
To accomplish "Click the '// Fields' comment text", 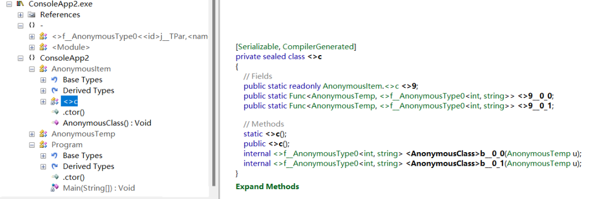I will pos(257,76).
